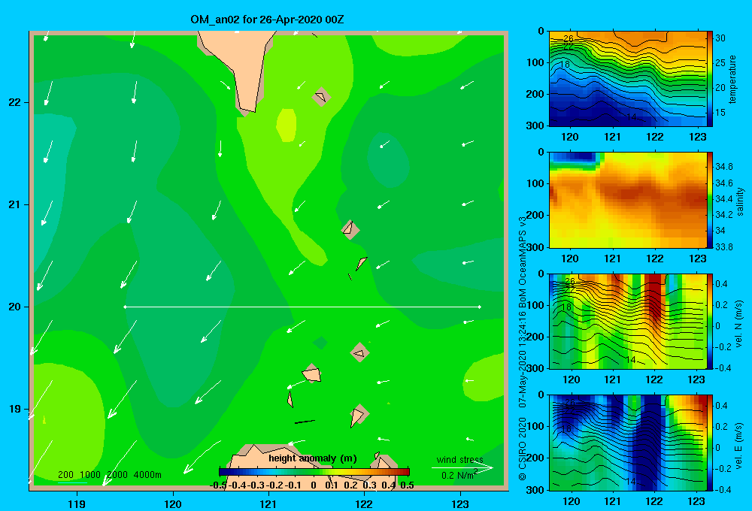The image size is (752, 511).
Task: Click the salinity colorbar
Action: coord(710,200)
